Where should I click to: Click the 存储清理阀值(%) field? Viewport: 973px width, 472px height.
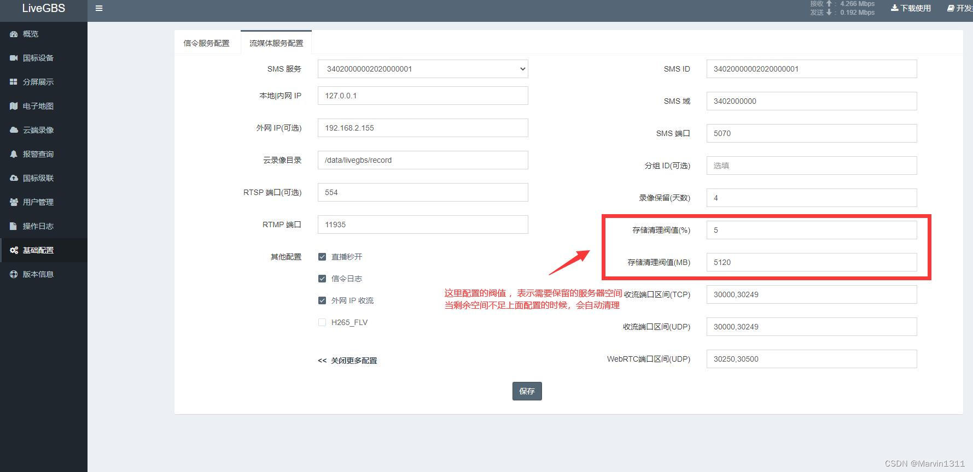tap(812, 230)
